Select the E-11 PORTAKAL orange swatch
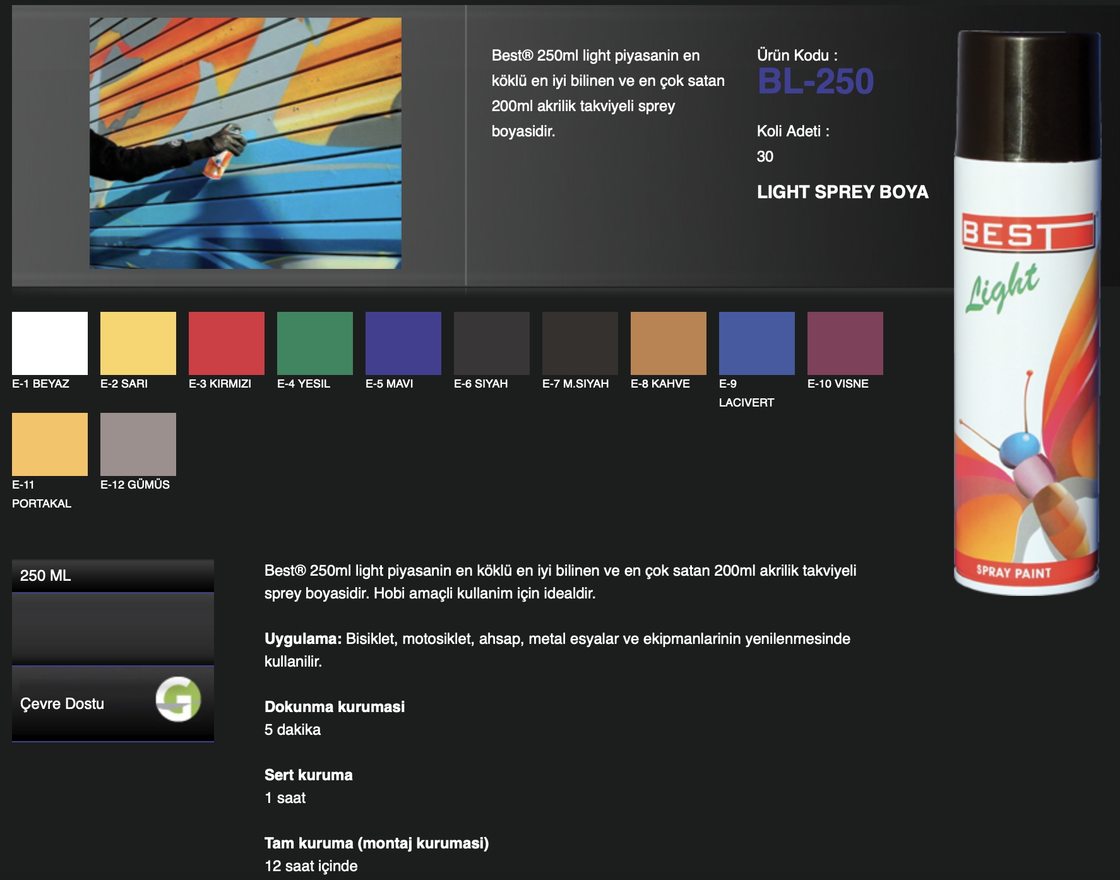This screenshot has height=880, width=1120. (x=50, y=444)
